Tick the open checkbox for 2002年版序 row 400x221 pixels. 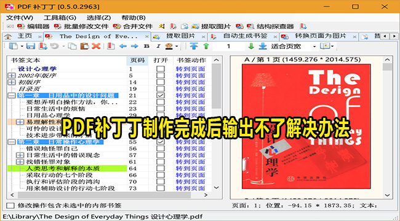(x=161, y=76)
